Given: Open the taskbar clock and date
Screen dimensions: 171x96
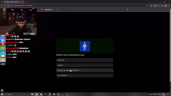Looking at the screenshot, I should 163,94.
